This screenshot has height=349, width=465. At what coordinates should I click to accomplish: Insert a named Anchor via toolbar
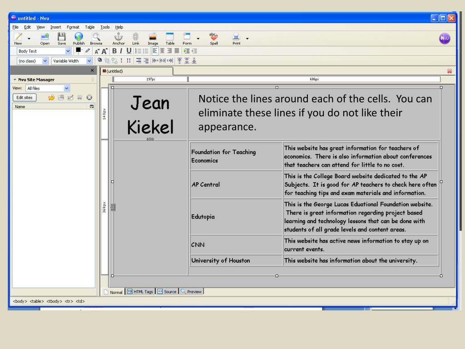point(119,39)
